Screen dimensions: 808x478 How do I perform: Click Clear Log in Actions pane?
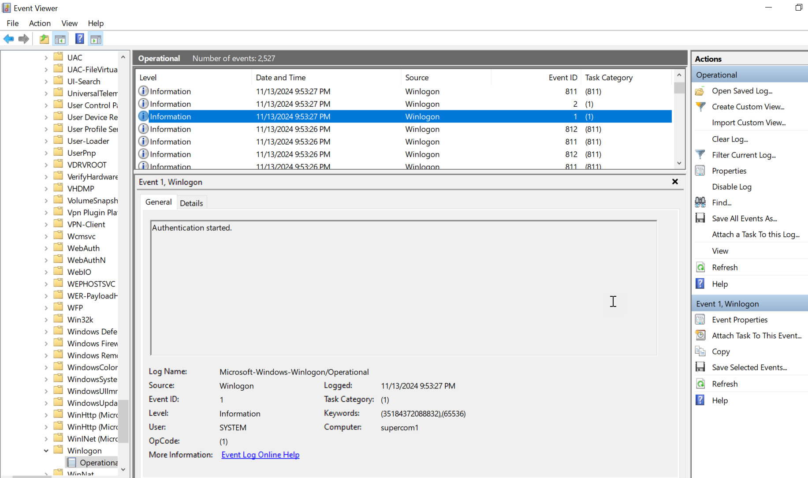pyautogui.click(x=730, y=139)
